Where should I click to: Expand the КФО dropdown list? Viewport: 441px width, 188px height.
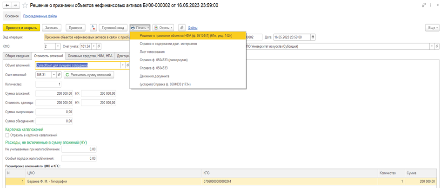pos(58,46)
